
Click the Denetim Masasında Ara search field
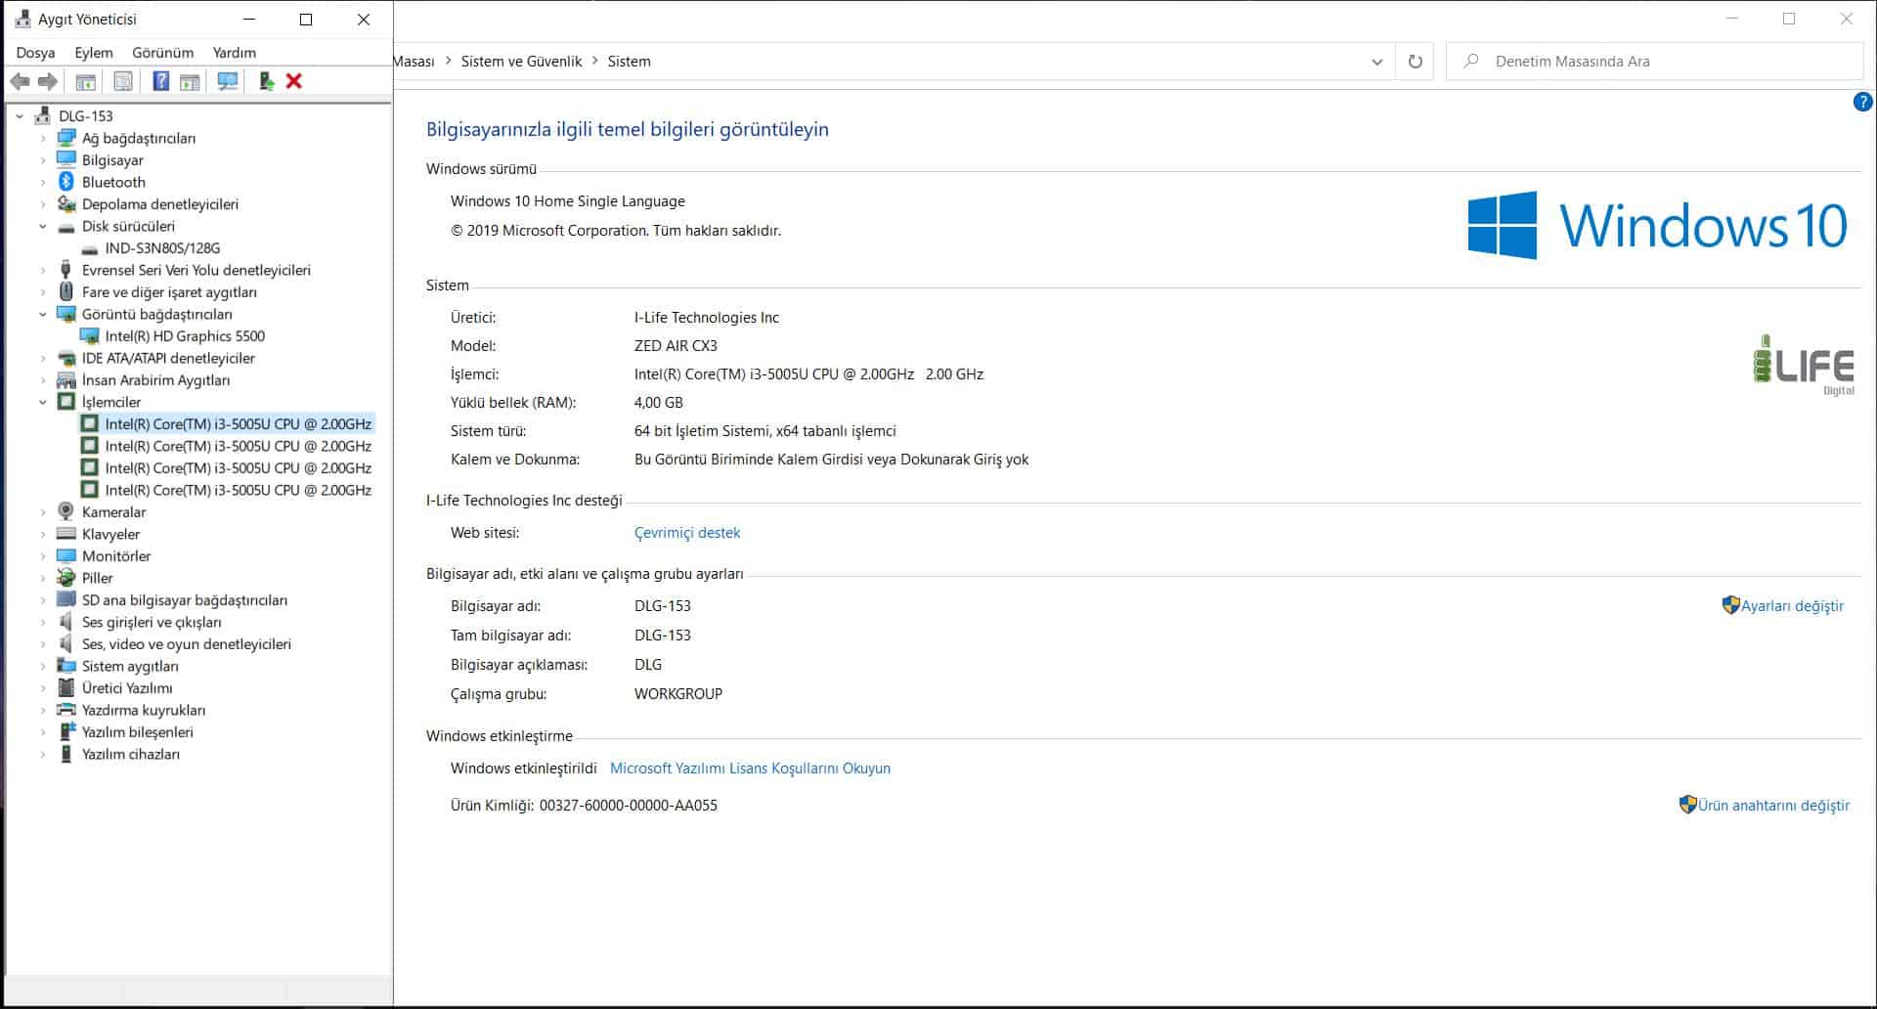point(1654,62)
